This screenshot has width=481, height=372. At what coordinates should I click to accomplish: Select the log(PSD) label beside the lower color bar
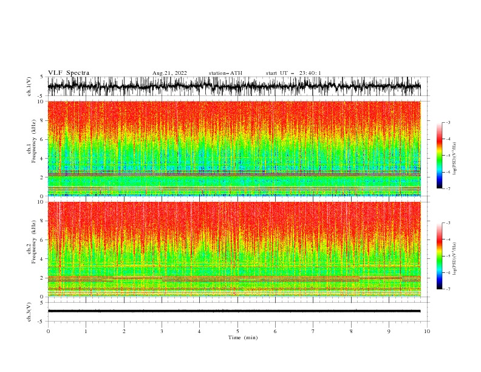(x=454, y=259)
